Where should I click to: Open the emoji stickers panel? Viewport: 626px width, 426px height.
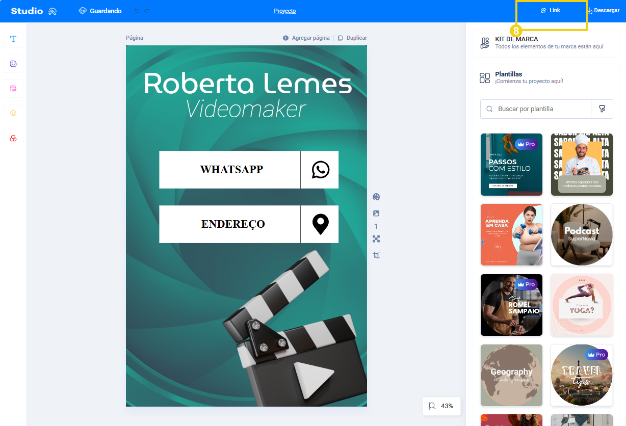point(13,113)
